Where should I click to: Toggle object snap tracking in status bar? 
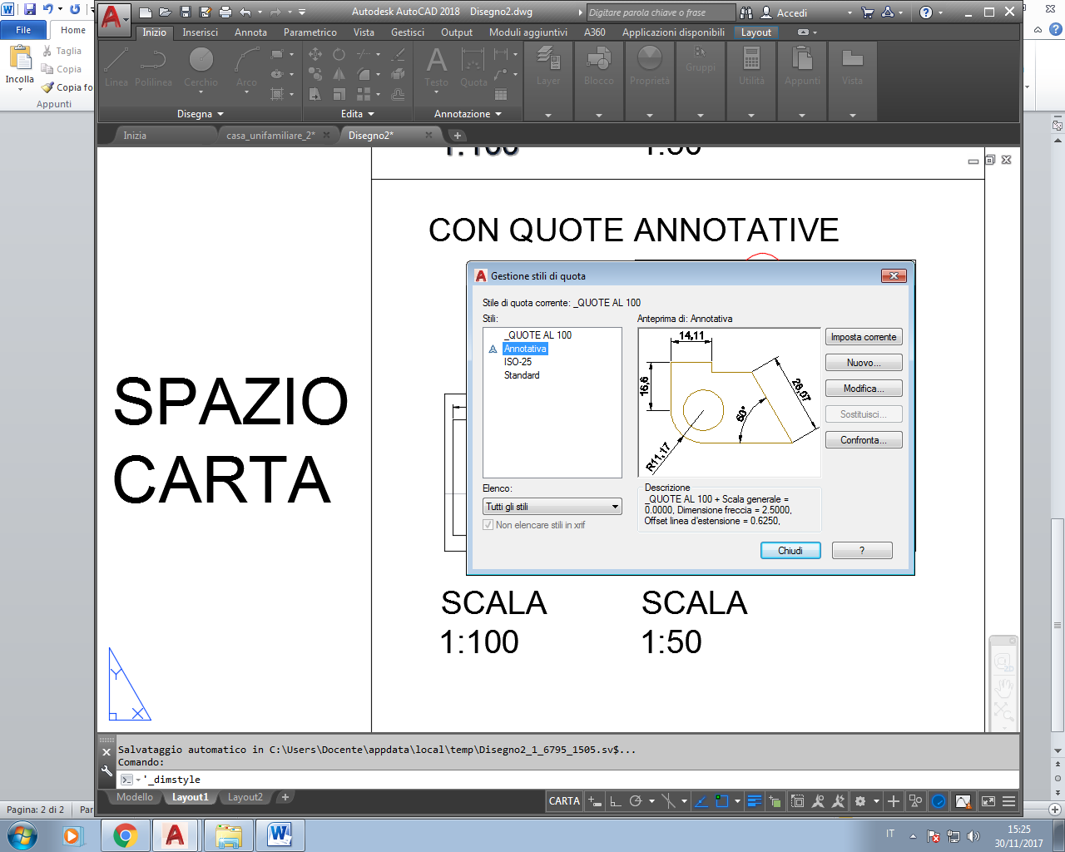701,801
